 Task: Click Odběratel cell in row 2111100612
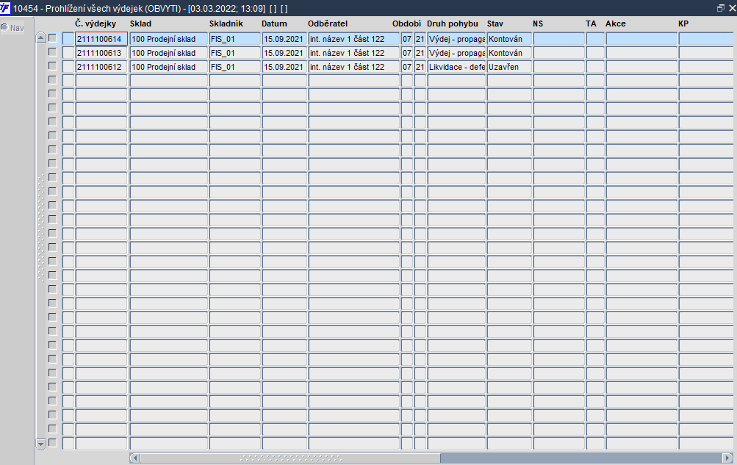(x=354, y=67)
